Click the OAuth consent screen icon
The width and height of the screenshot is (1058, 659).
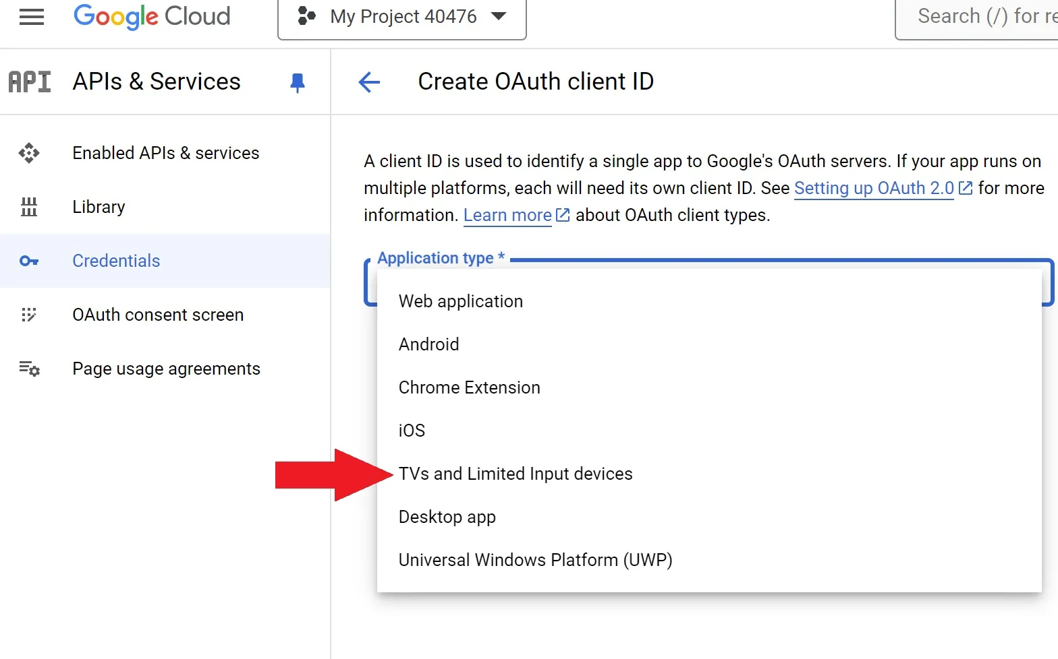click(x=29, y=315)
